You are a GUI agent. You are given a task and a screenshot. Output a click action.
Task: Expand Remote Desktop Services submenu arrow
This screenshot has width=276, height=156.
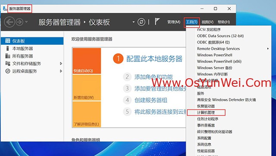coord(268,49)
